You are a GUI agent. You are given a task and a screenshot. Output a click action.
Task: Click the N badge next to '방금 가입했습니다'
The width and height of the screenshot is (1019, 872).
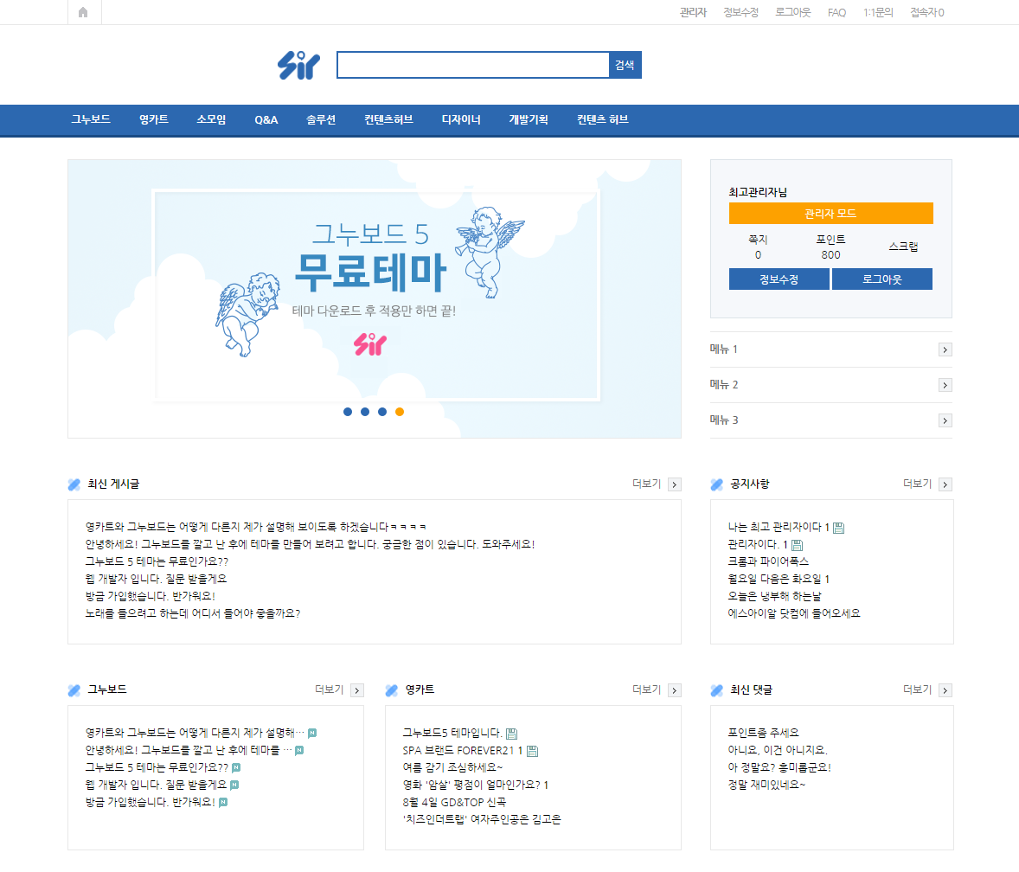click(x=223, y=802)
